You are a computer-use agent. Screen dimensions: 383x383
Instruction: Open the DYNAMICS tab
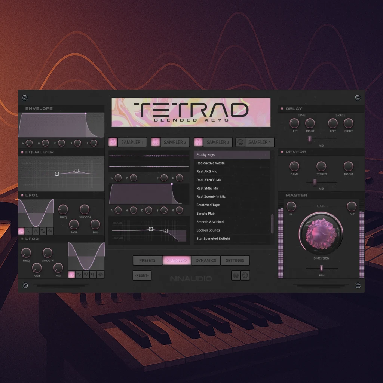click(x=206, y=261)
